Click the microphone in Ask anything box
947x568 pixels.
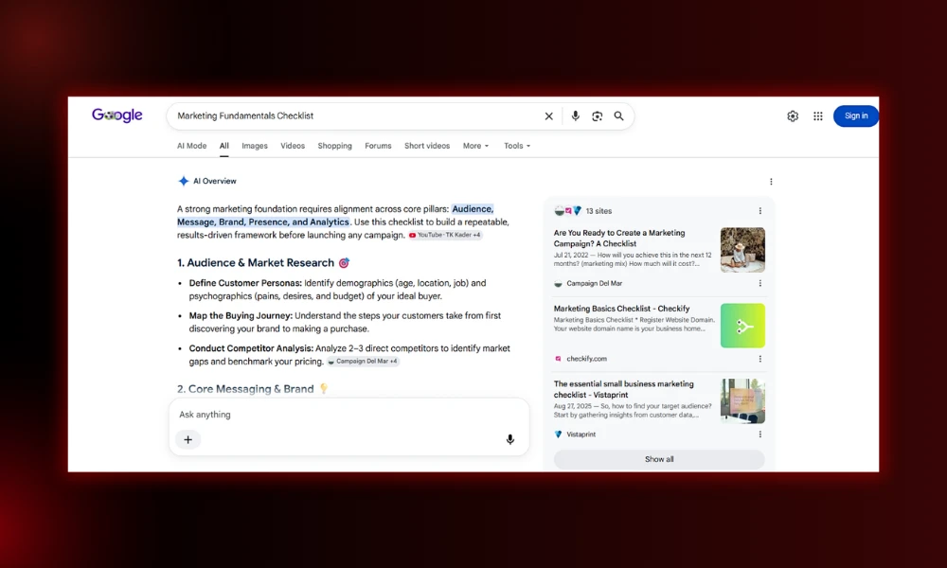pos(509,439)
